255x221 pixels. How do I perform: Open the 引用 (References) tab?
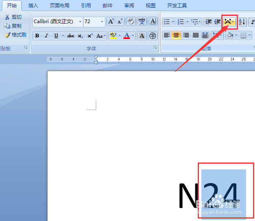tap(86, 6)
